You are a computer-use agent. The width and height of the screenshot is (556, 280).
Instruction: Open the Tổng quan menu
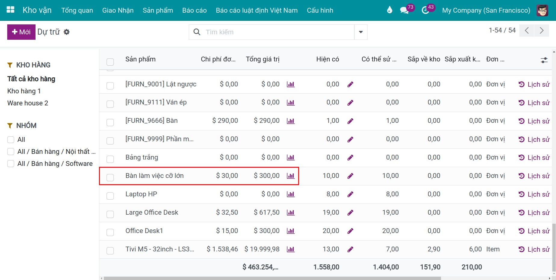point(77,10)
